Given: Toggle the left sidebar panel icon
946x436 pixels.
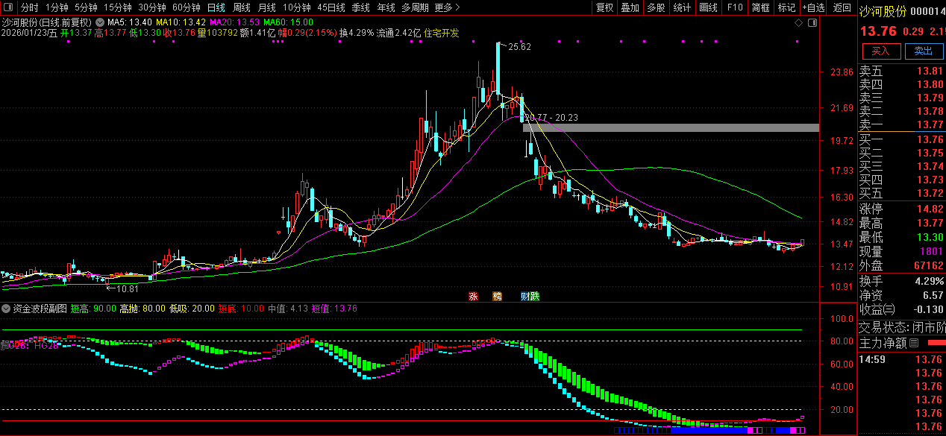Looking at the screenshot, I should coord(8,7).
